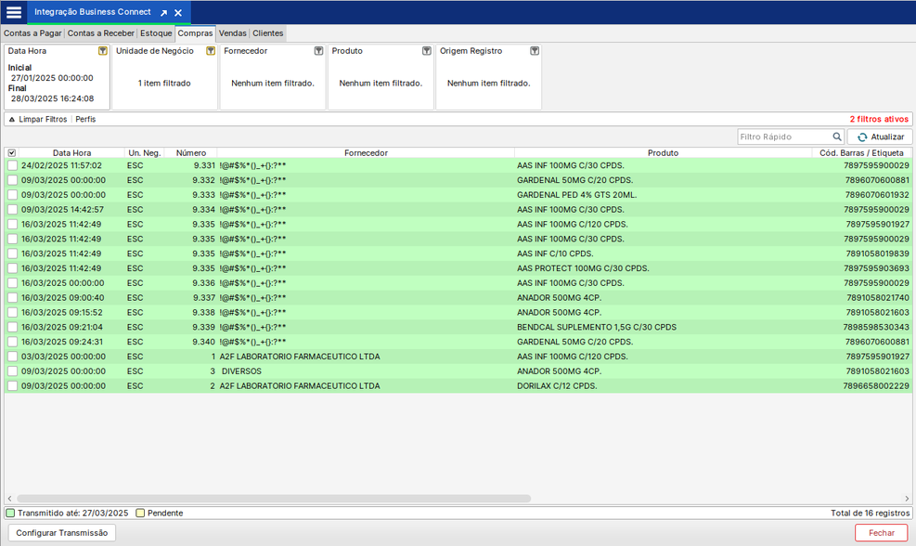This screenshot has width=916, height=546.
Task: Detach the Integração Business Connect tab with the arrow icon
Action: tap(163, 13)
